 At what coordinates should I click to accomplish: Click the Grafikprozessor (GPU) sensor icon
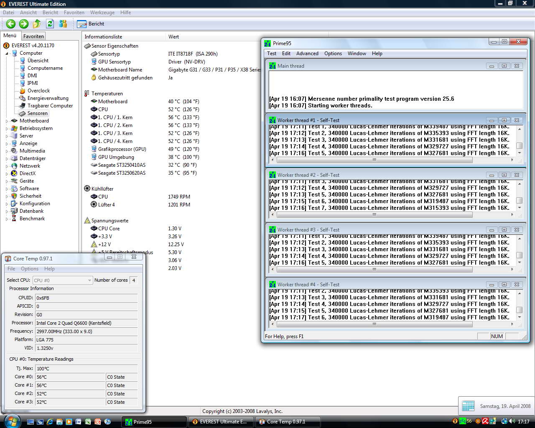[x=94, y=149]
